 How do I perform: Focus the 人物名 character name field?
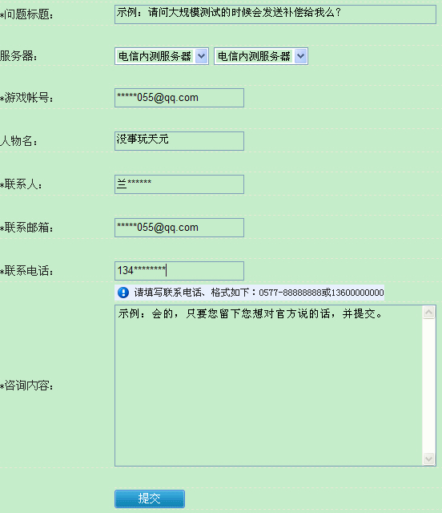(x=179, y=141)
